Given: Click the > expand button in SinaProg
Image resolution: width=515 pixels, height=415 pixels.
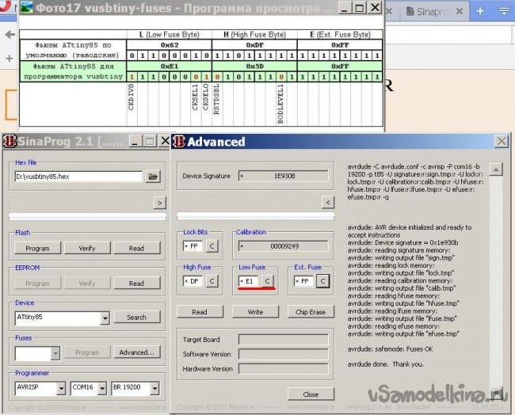Looking at the screenshot, I should (159, 203).
